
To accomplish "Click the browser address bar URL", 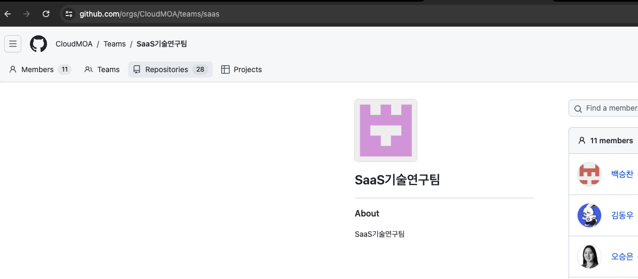I will 150,14.
